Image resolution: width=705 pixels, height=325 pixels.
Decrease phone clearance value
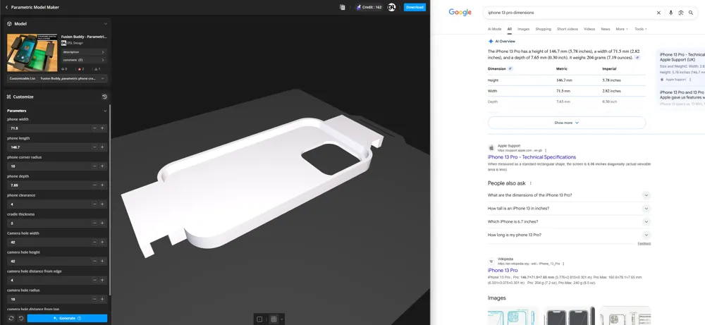point(94,204)
